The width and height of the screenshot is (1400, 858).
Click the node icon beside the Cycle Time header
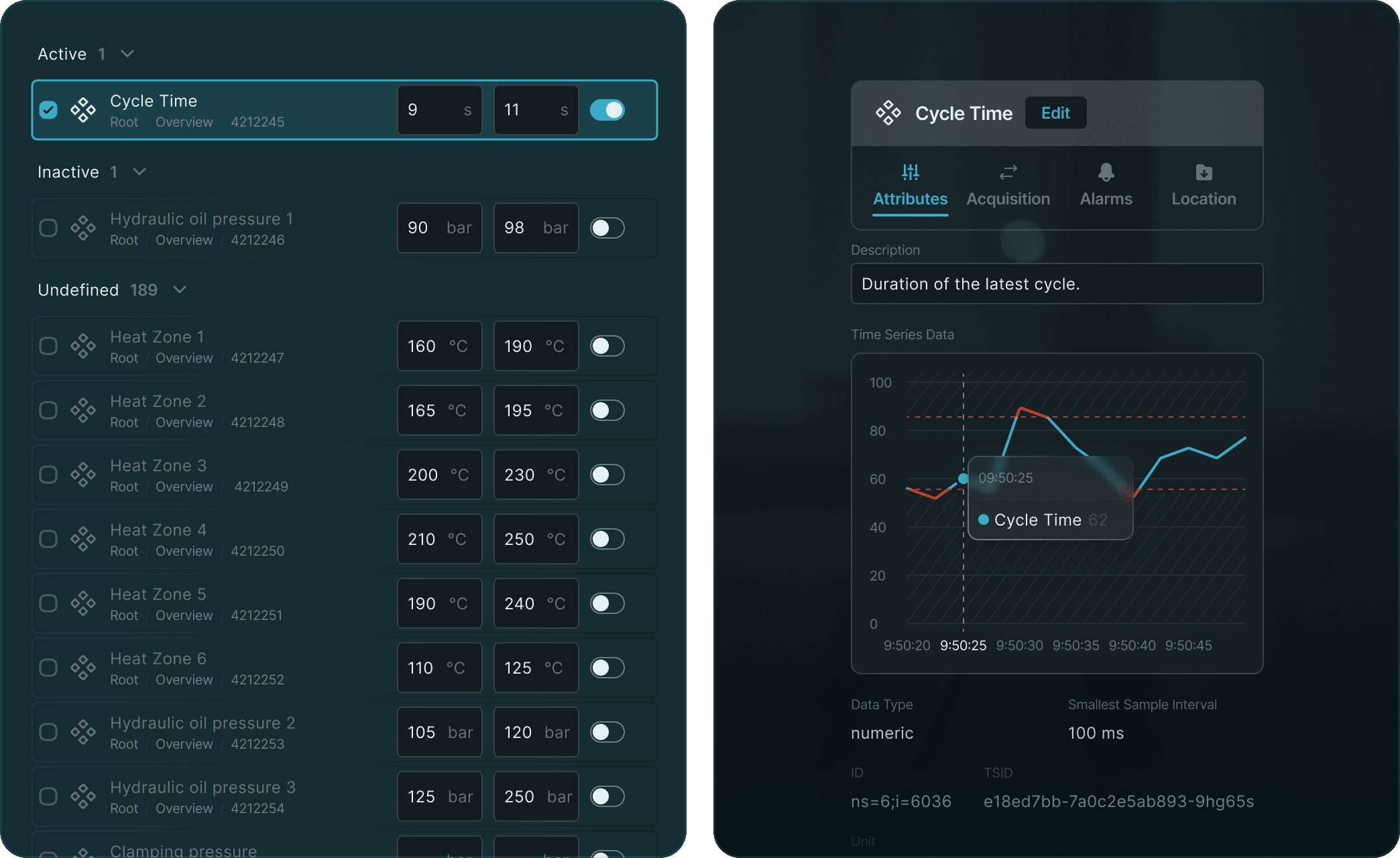[888, 113]
